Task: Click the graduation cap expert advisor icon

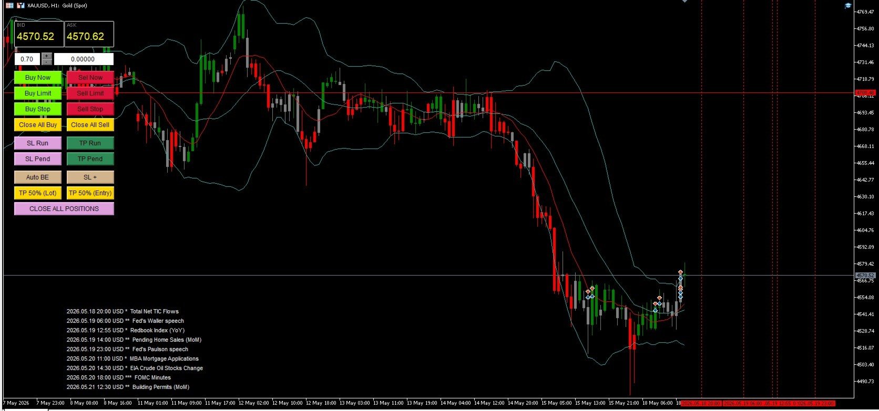Action: [848, 5]
